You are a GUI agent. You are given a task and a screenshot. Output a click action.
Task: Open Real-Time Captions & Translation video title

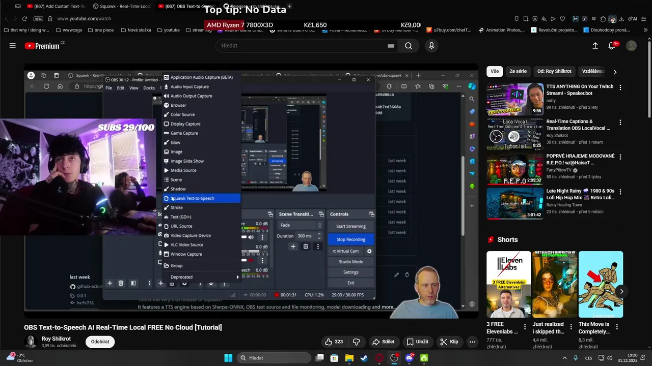pos(578,125)
